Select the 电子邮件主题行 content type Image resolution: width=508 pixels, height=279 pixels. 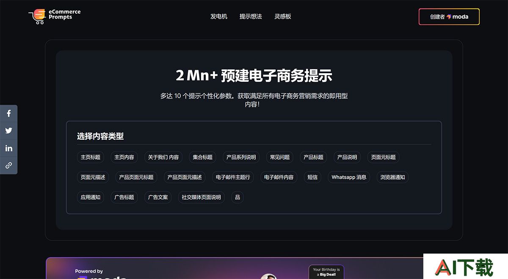(x=233, y=177)
